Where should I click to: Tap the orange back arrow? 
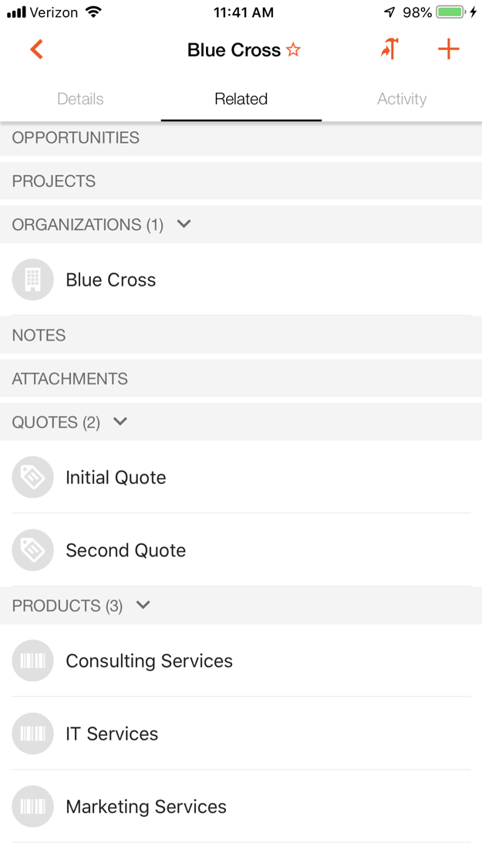click(36, 50)
